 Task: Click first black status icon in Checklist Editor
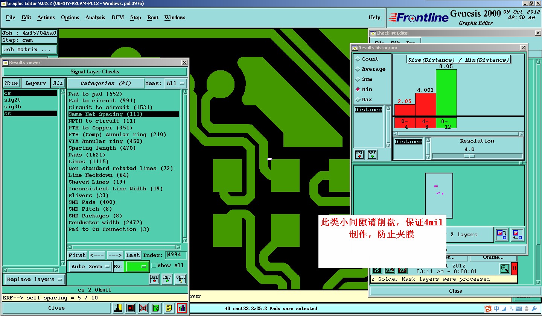coord(377,270)
